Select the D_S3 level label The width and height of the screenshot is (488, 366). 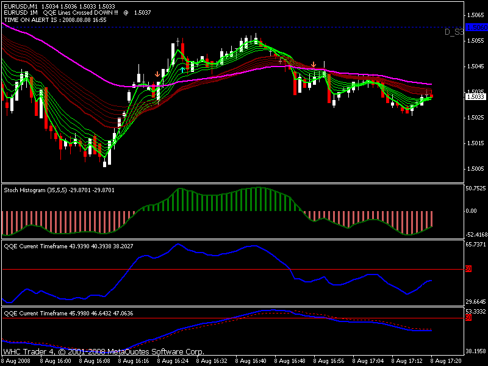click(x=453, y=32)
